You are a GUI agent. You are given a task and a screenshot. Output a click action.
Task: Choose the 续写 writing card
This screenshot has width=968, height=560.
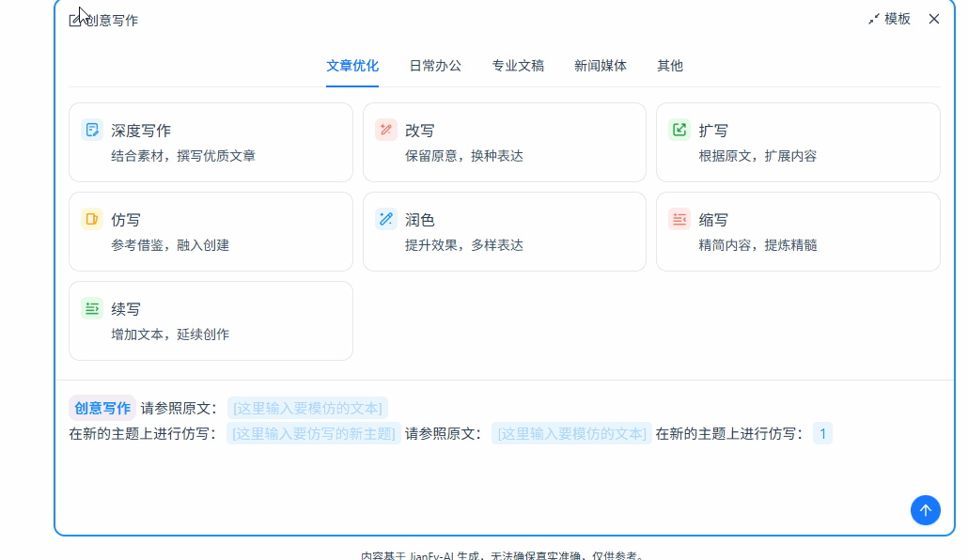point(211,319)
